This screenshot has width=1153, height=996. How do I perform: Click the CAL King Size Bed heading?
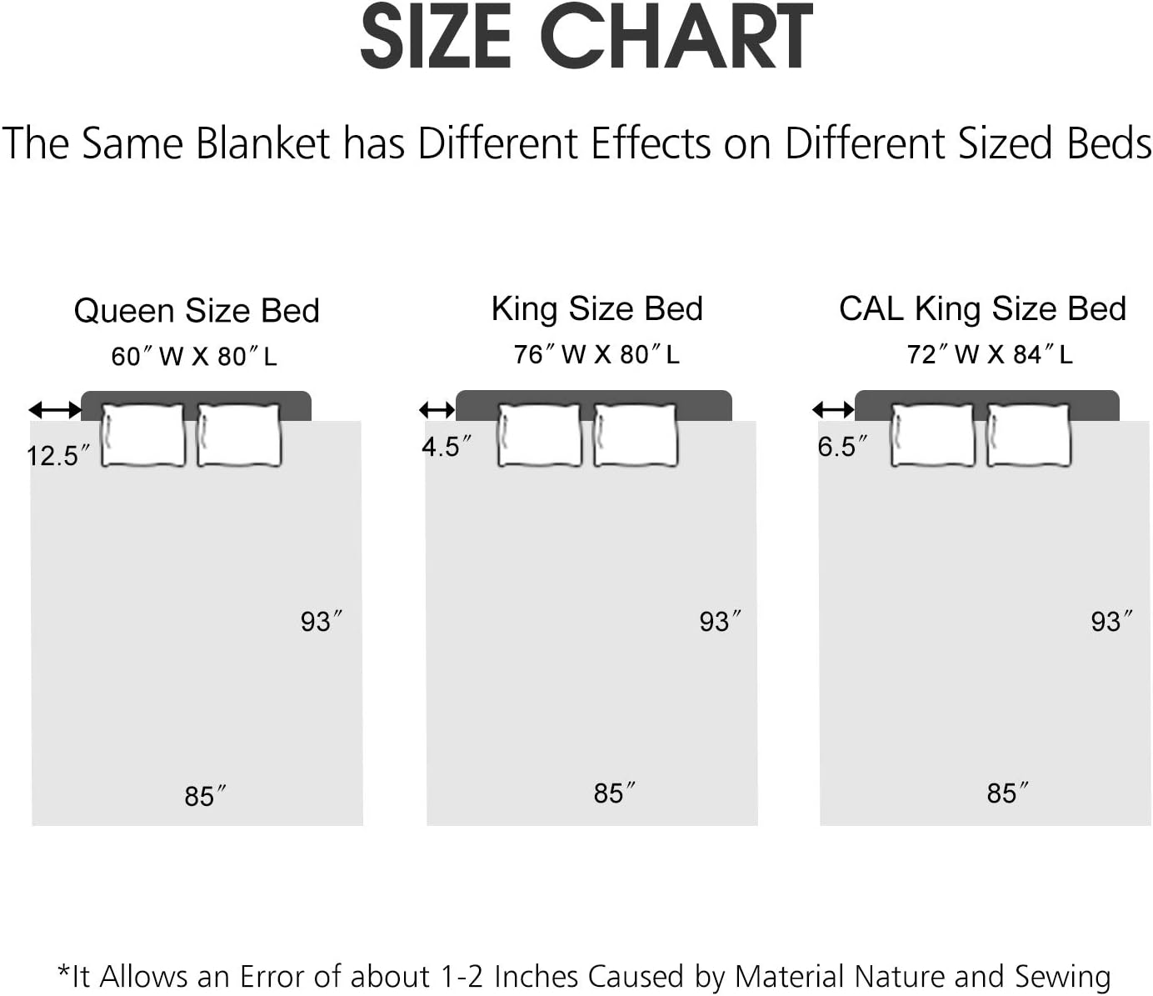coord(982,309)
